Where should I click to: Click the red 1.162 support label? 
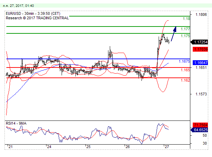pyautogui.click(x=185, y=80)
